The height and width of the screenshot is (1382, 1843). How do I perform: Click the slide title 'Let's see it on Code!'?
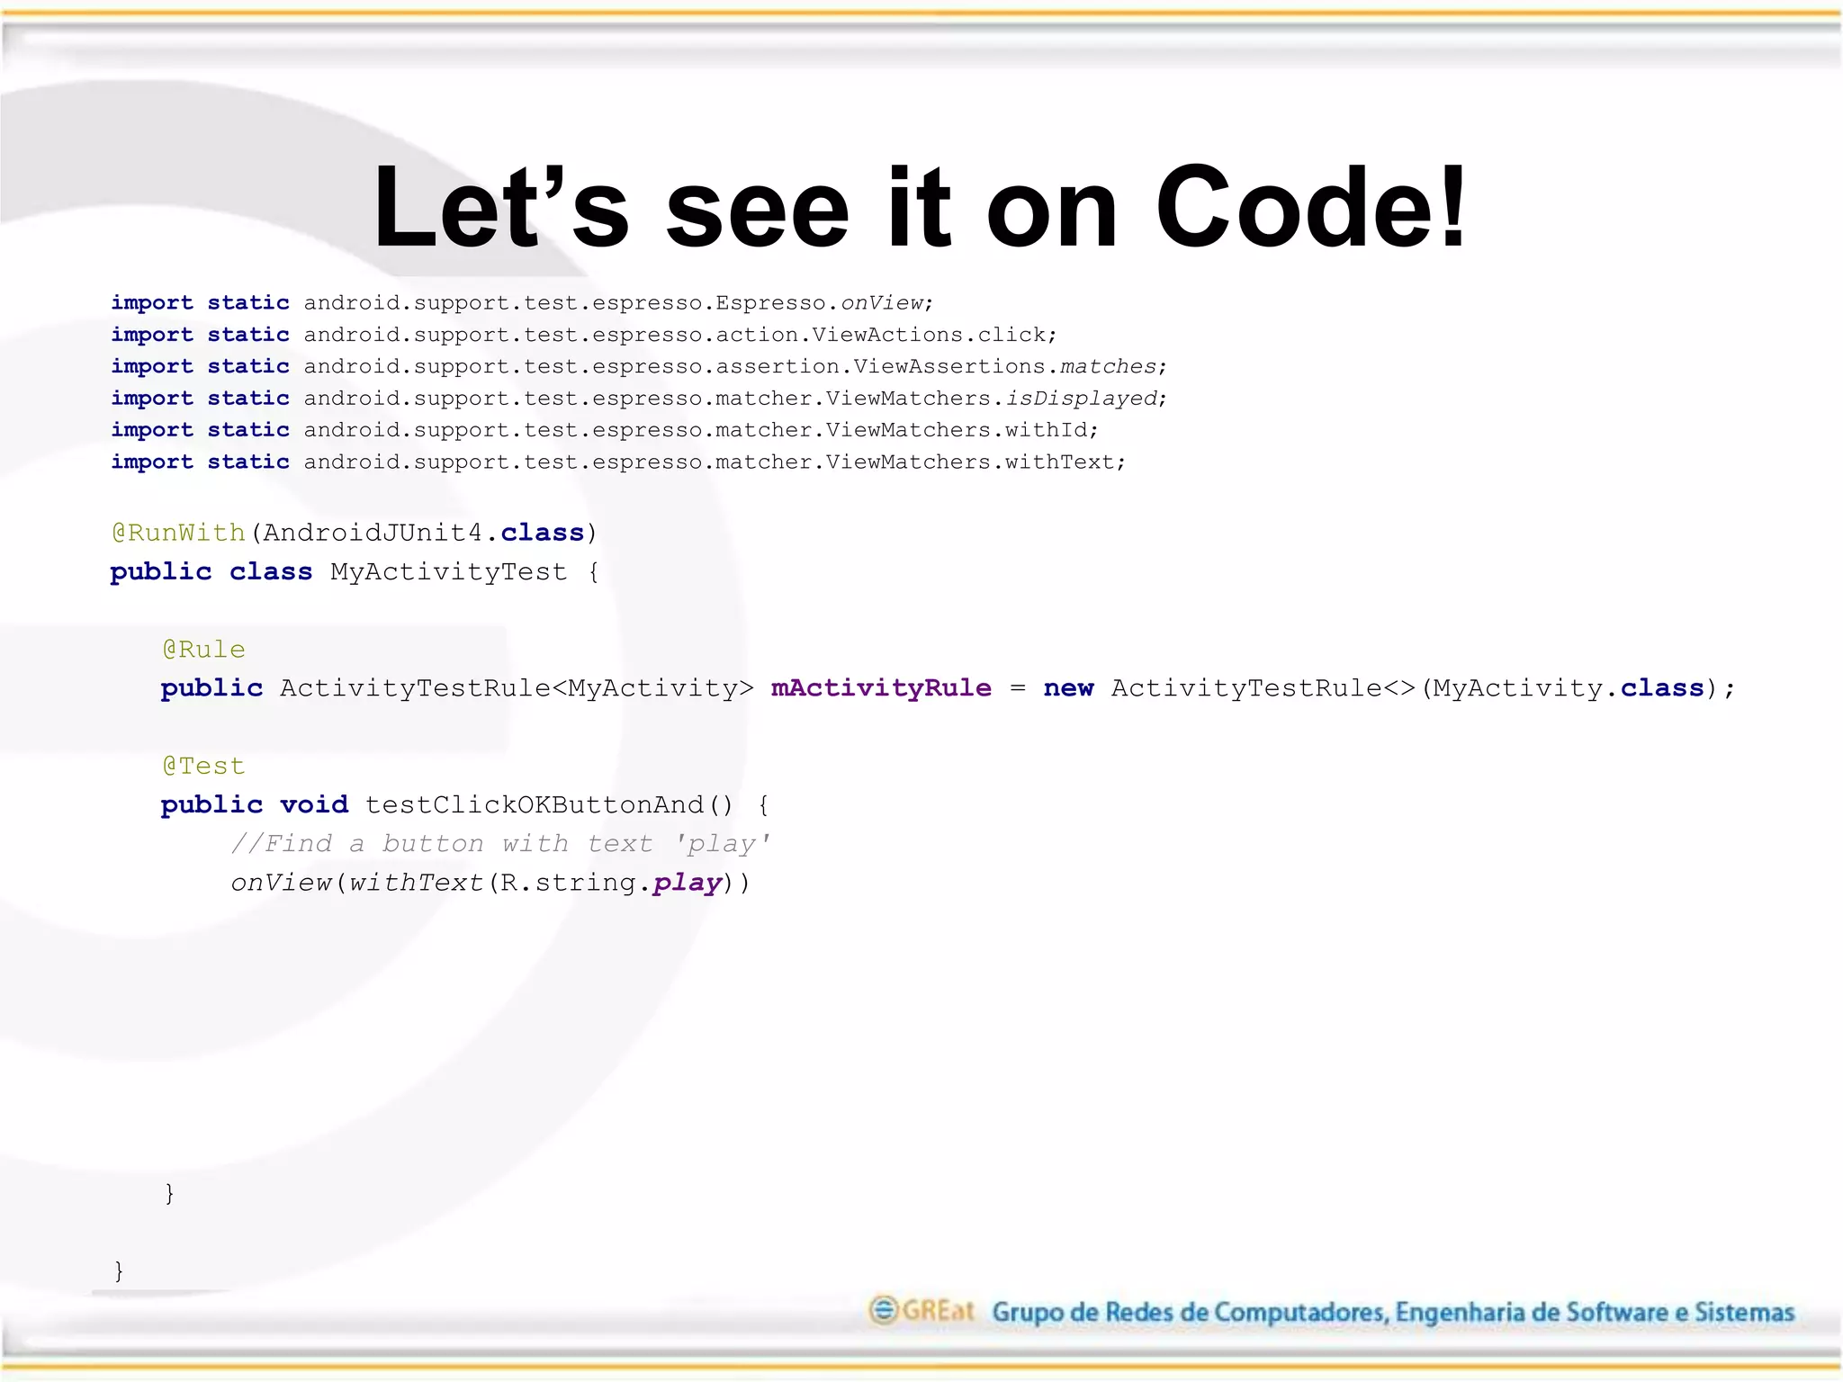(920, 207)
